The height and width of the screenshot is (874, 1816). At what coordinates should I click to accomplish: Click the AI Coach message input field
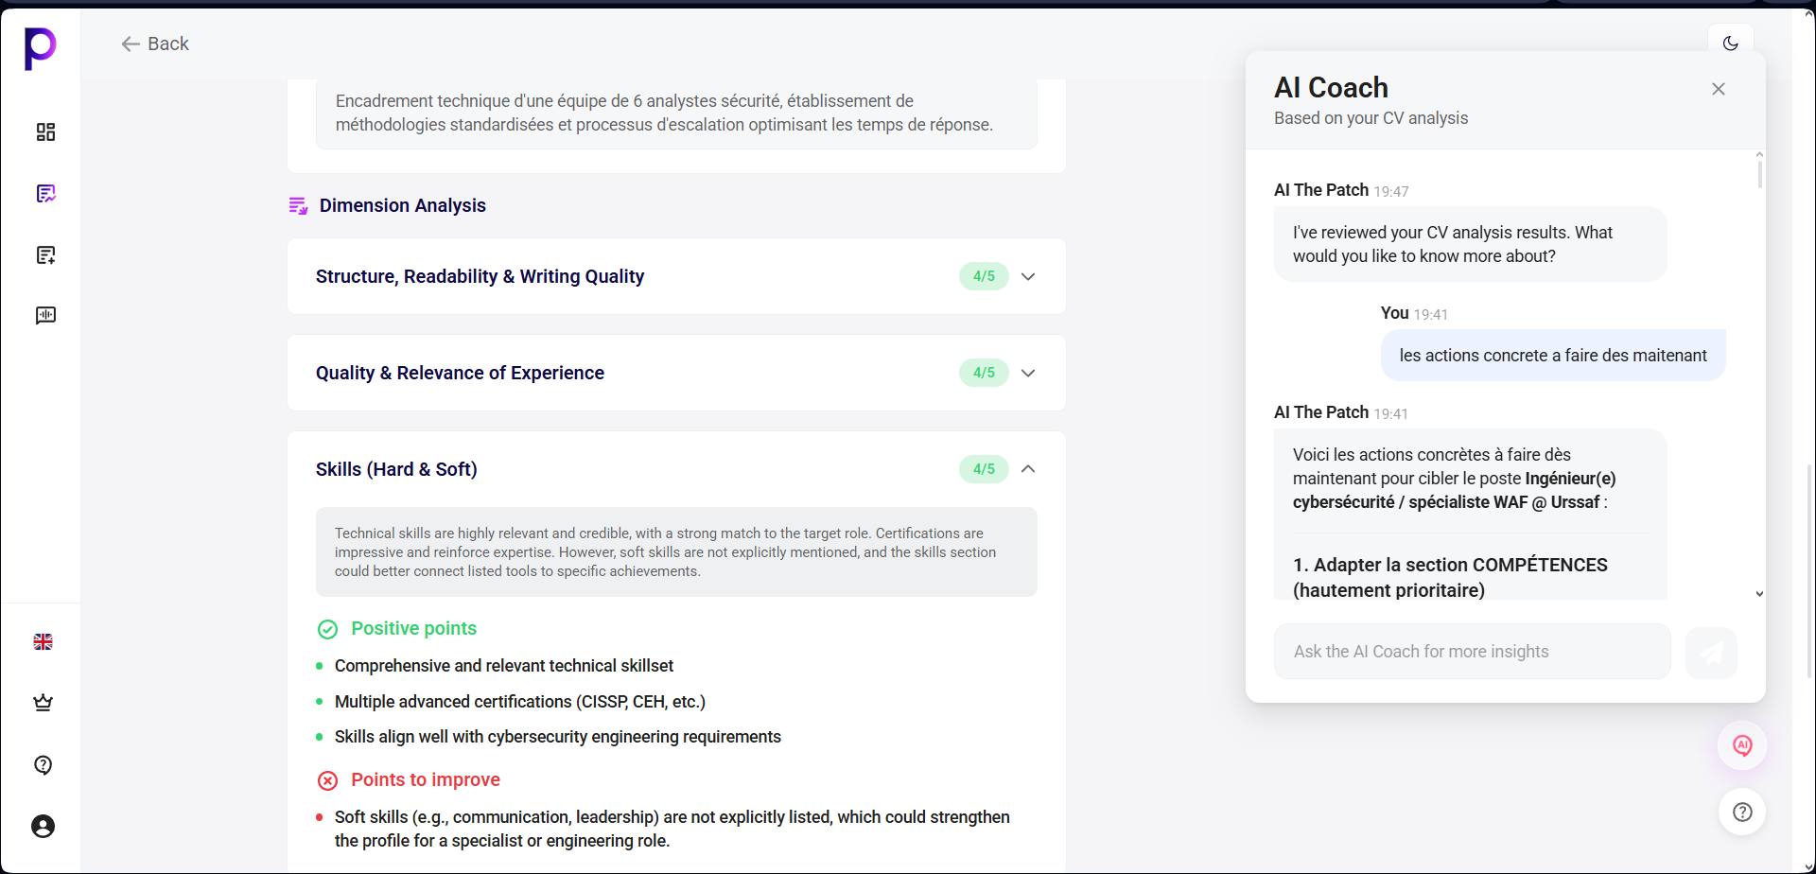1472,652
